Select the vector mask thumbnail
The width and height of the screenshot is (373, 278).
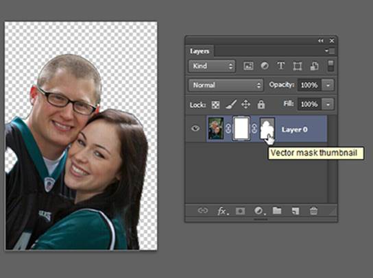pyautogui.click(x=267, y=128)
